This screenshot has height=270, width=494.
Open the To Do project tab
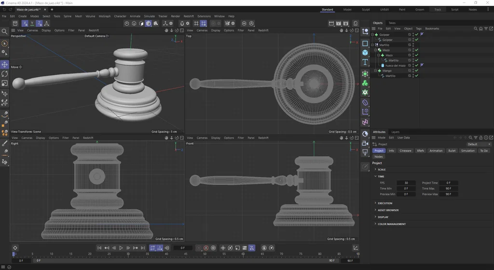coord(484,151)
